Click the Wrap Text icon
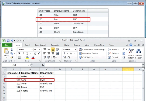Image resolution: width=146 pixels, height=101 pixels. tap(57, 50)
